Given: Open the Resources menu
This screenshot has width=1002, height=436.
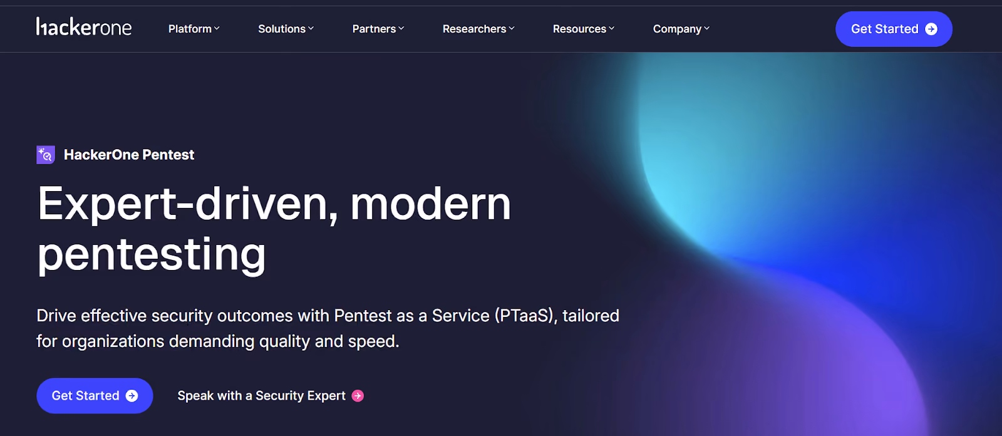Looking at the screenshot, I should [x=584, y=29].
